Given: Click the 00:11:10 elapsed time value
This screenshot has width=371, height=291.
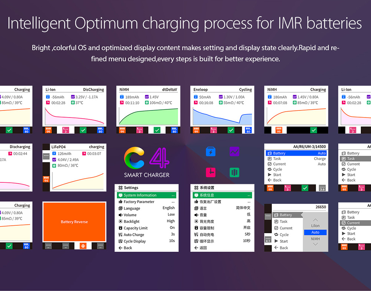Looking at the screenshot, I should click(132, 103).
